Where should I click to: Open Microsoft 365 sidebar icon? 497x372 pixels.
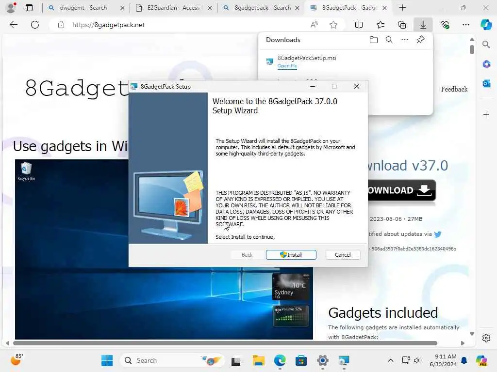[x=486, y=64]
